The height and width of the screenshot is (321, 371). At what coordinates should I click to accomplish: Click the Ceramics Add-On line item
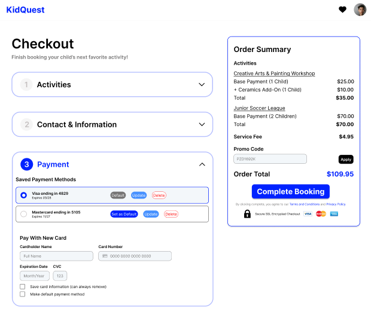click(x=267, y=90)
